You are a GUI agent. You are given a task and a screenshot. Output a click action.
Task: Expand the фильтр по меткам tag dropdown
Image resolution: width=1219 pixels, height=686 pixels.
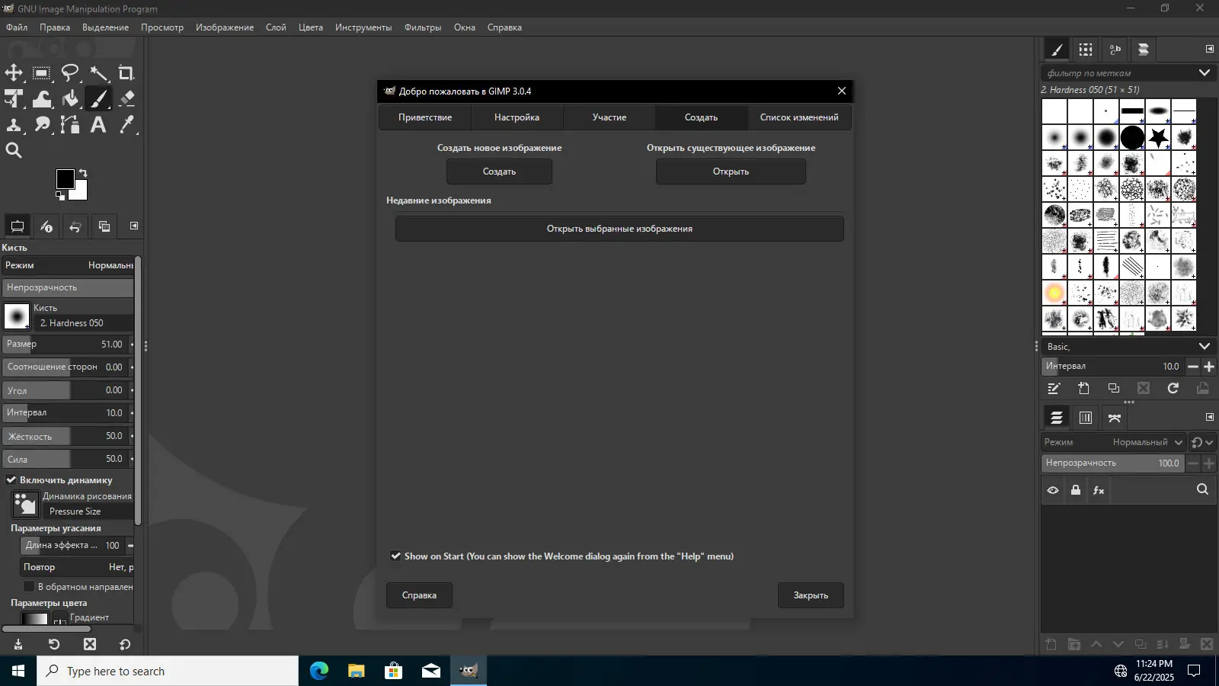1205,73
